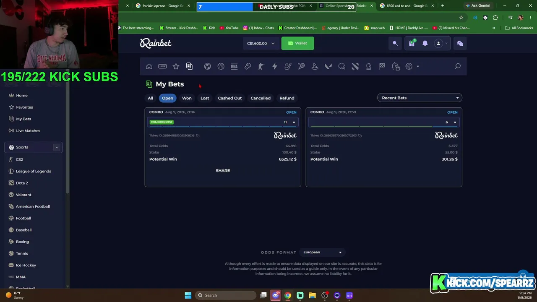Screen dimensions: 537x302
Task: Show more bookmarks chevron
Action: click(494, 28)
